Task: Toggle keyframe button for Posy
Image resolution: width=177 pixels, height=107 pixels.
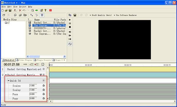Action: [44, 98]
